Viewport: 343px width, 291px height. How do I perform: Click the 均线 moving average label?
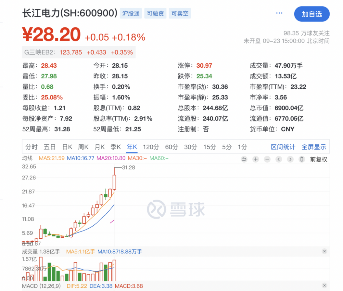27,158
